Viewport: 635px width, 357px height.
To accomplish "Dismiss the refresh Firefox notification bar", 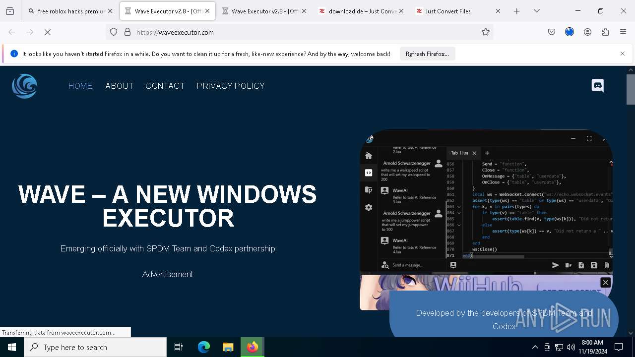I will tap(623, 54).
